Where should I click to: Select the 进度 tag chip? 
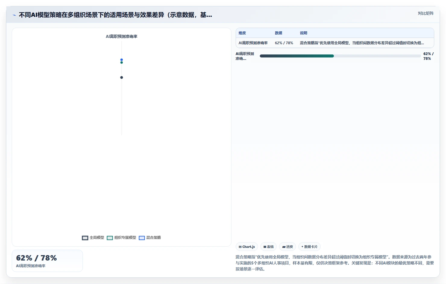click(x=287, y=247)
